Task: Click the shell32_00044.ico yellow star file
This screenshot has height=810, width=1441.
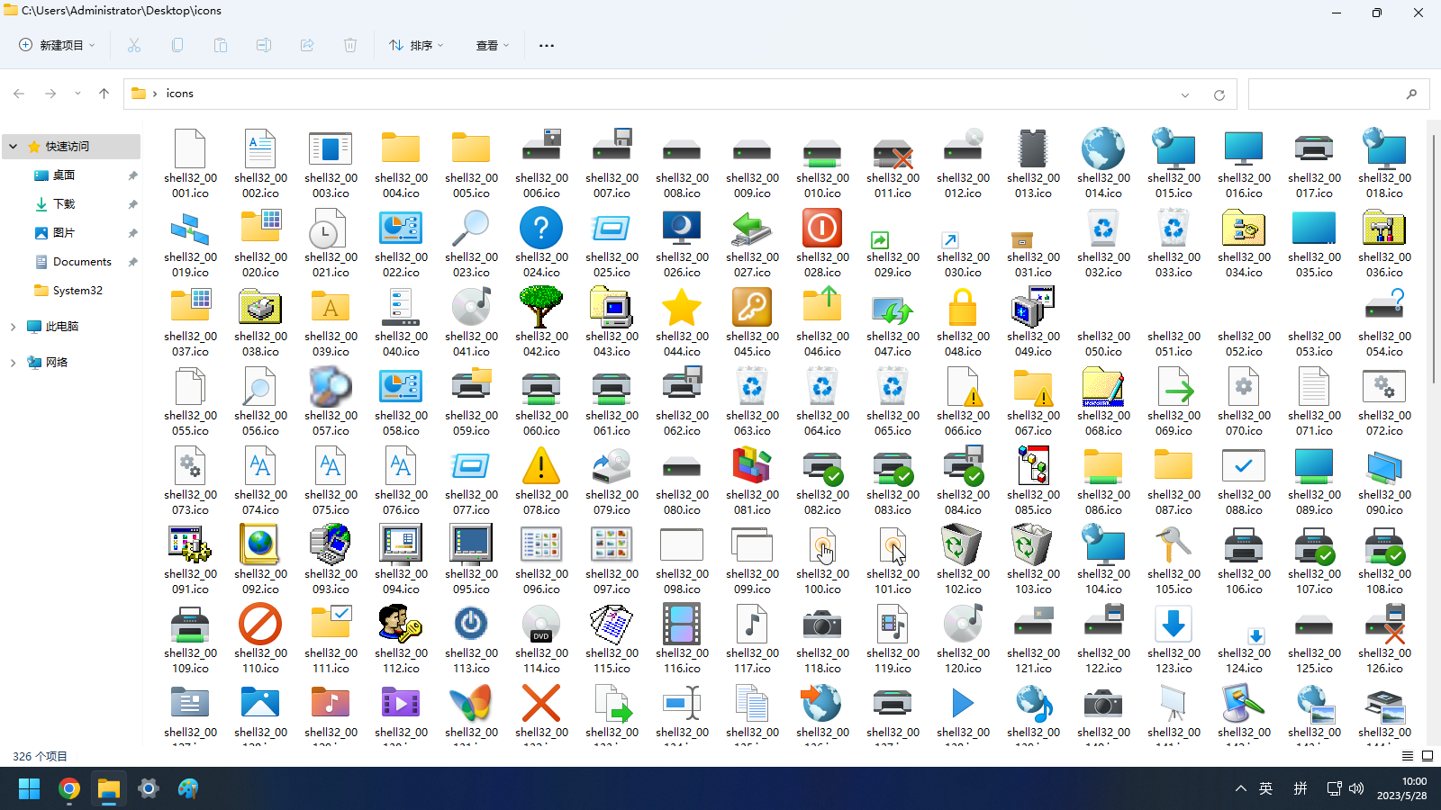Action: (682, 309)
